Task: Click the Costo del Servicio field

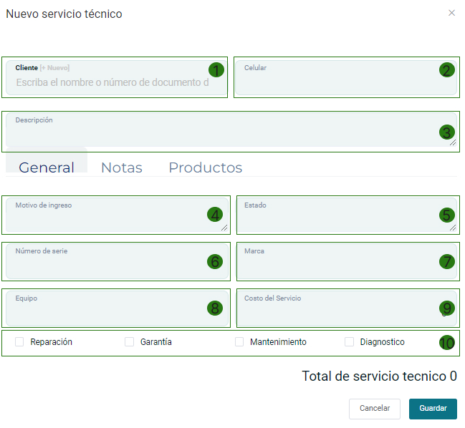Action: [x=337, y=311]
